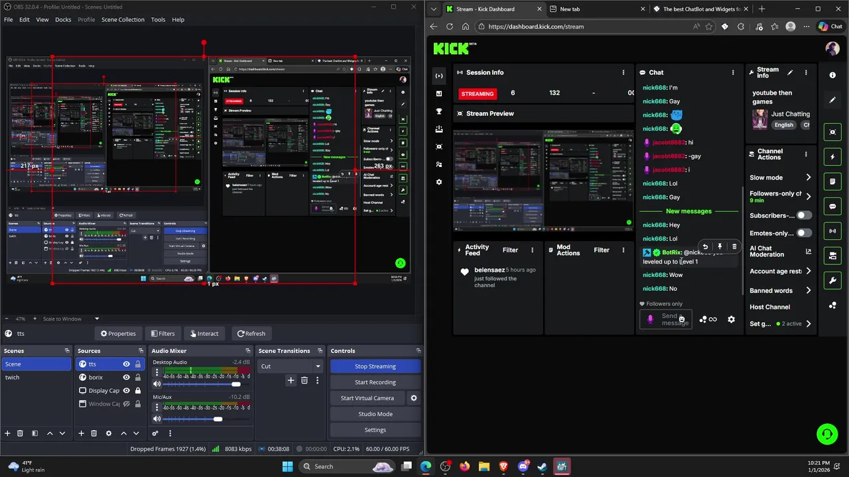Expand Account age restriction settings
This screenshot has height=477, width=849.
click(808, 271)
